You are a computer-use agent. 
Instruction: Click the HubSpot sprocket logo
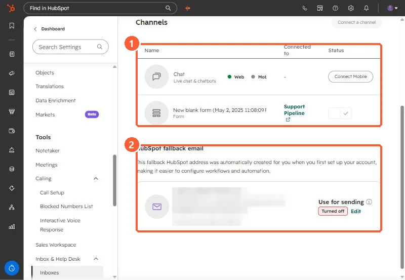pos(11,8)
